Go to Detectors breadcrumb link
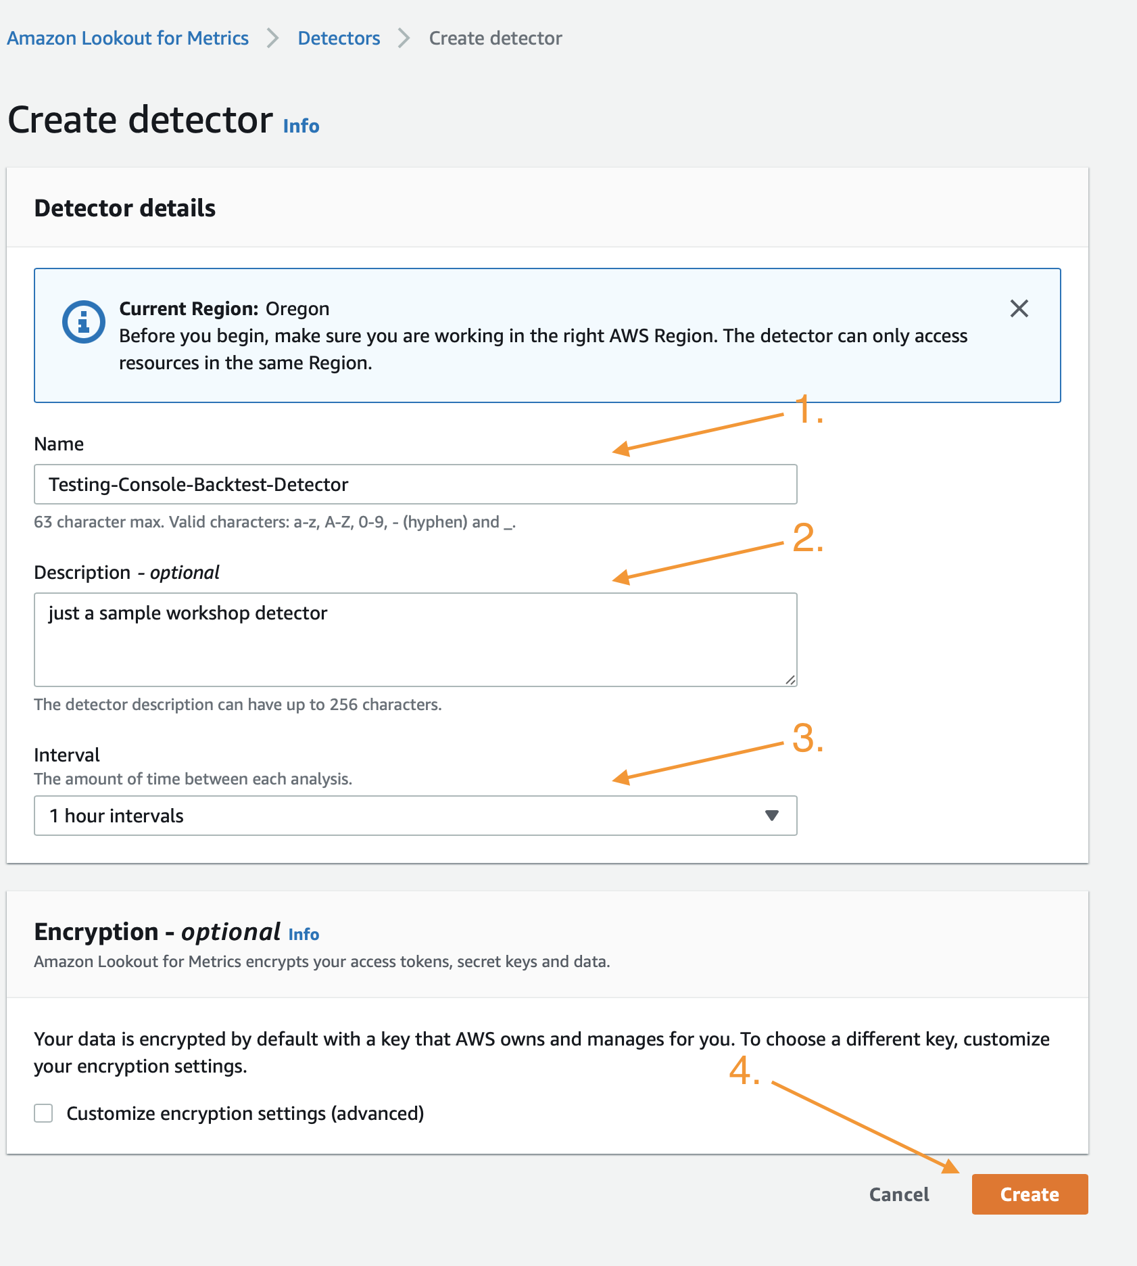Image resolution: width=1137 pixels, height=1266 pixels. tap(339, 39)
